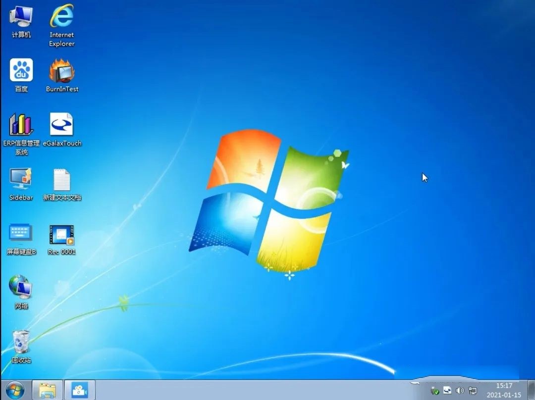Screen dimensions: 535x400
Task: Select the 回收站 Recycle Bin
Action: (21, 346)
